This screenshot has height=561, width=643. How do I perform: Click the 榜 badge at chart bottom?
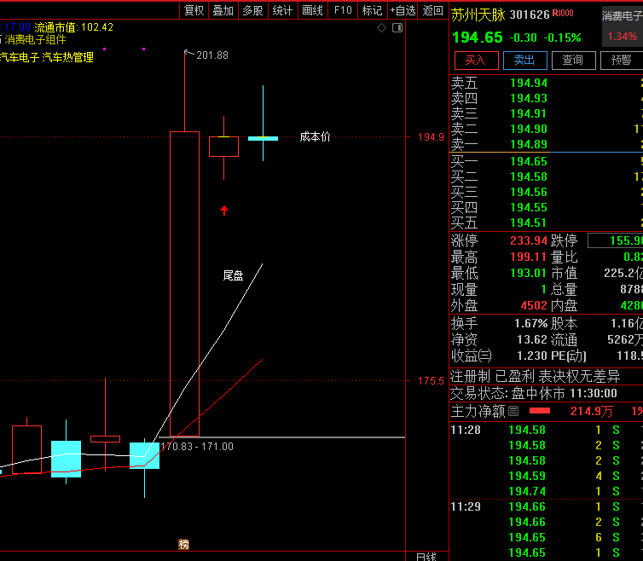coord(183,544)
